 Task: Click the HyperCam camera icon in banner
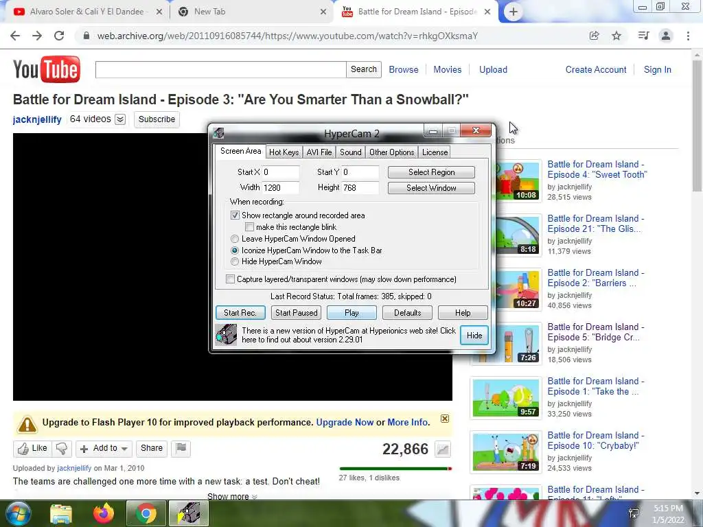(x=226, y=335)
